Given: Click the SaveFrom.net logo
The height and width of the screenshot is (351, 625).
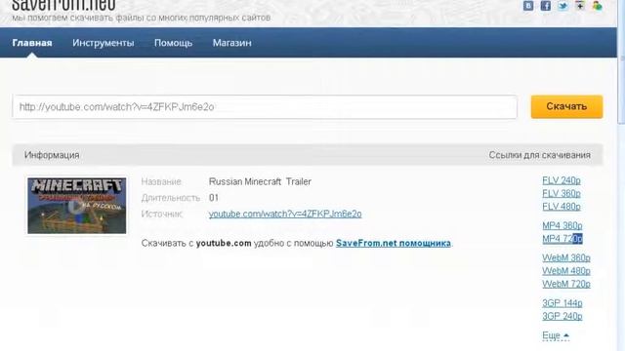Looking at the screenshot, I should pos(63,5).
